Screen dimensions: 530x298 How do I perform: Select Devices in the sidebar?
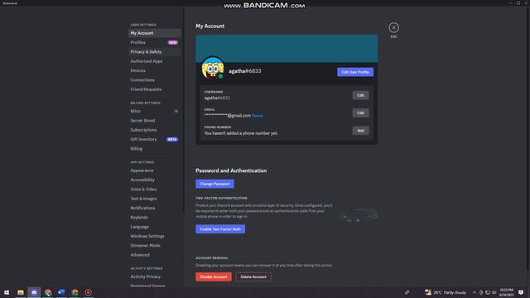coord(154,70)
